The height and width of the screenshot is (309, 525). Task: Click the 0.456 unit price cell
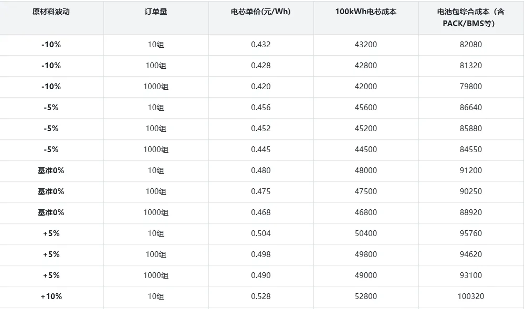click(x=261, y=108)
